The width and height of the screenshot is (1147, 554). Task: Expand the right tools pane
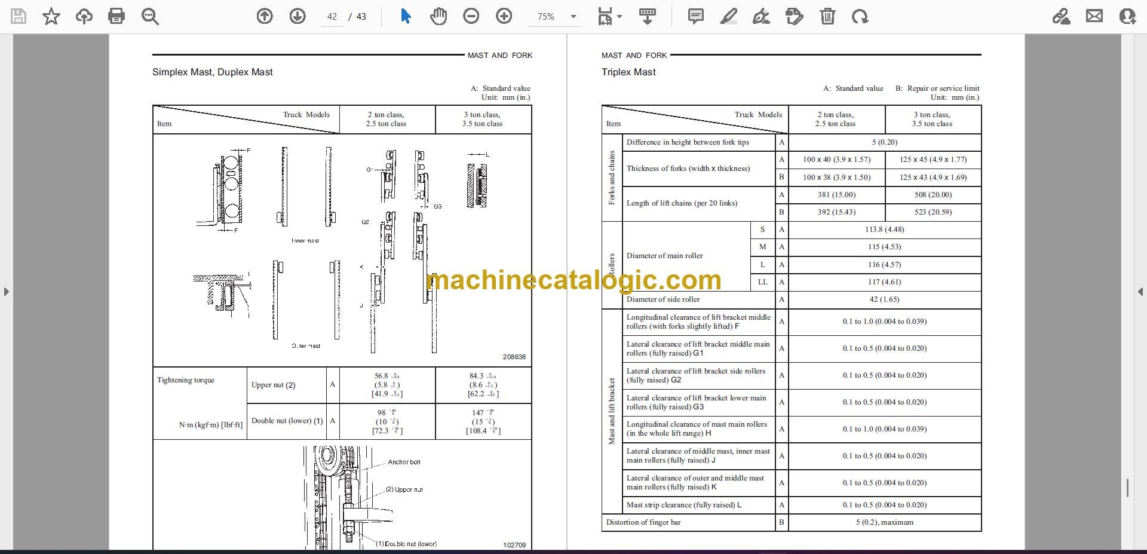(x=1140, y=292)
